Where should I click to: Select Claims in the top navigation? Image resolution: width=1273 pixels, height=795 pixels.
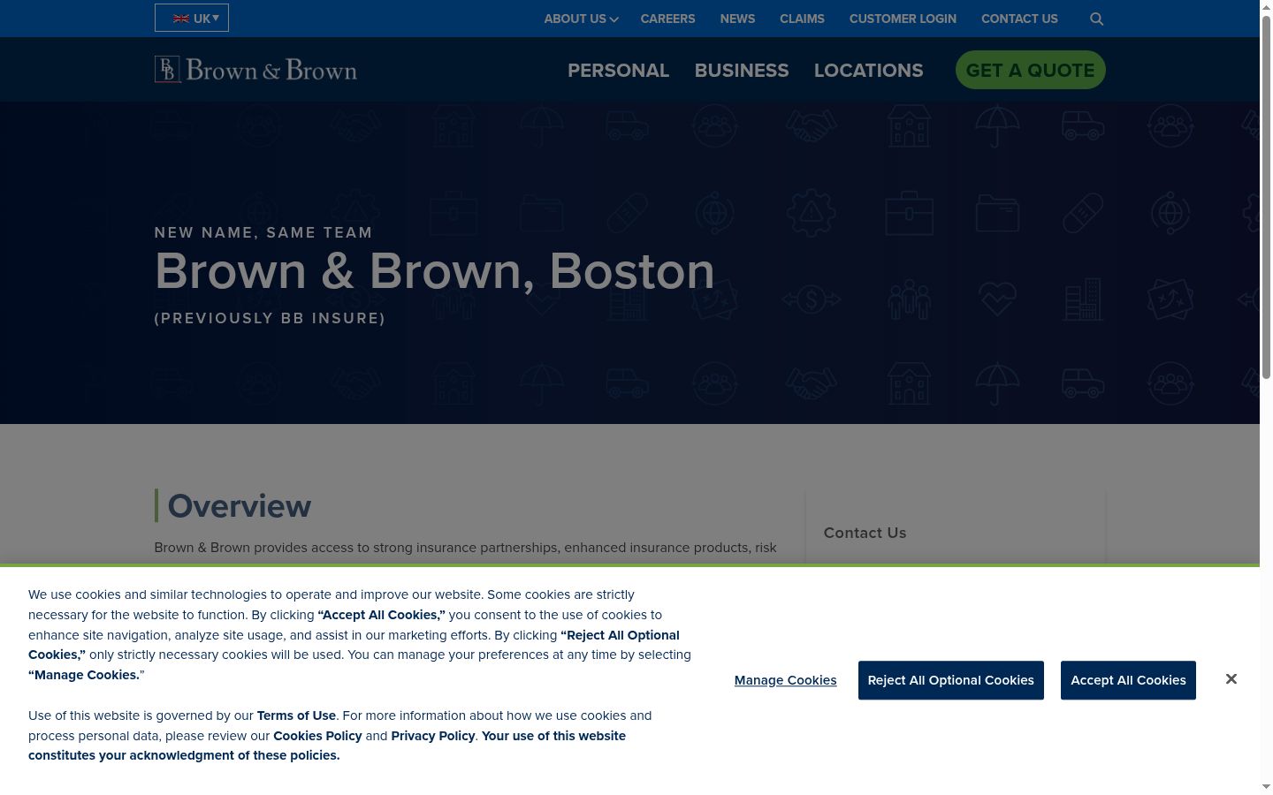[802, 19]
